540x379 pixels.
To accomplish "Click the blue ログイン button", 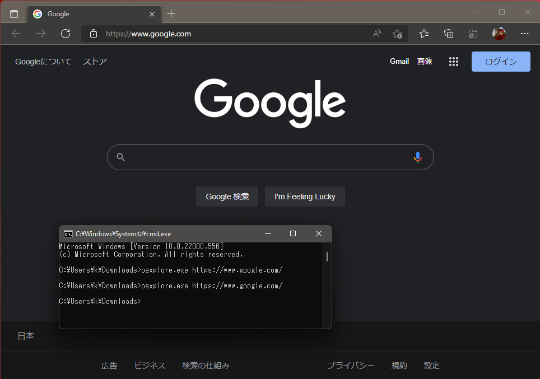I will tap(500, 62).
